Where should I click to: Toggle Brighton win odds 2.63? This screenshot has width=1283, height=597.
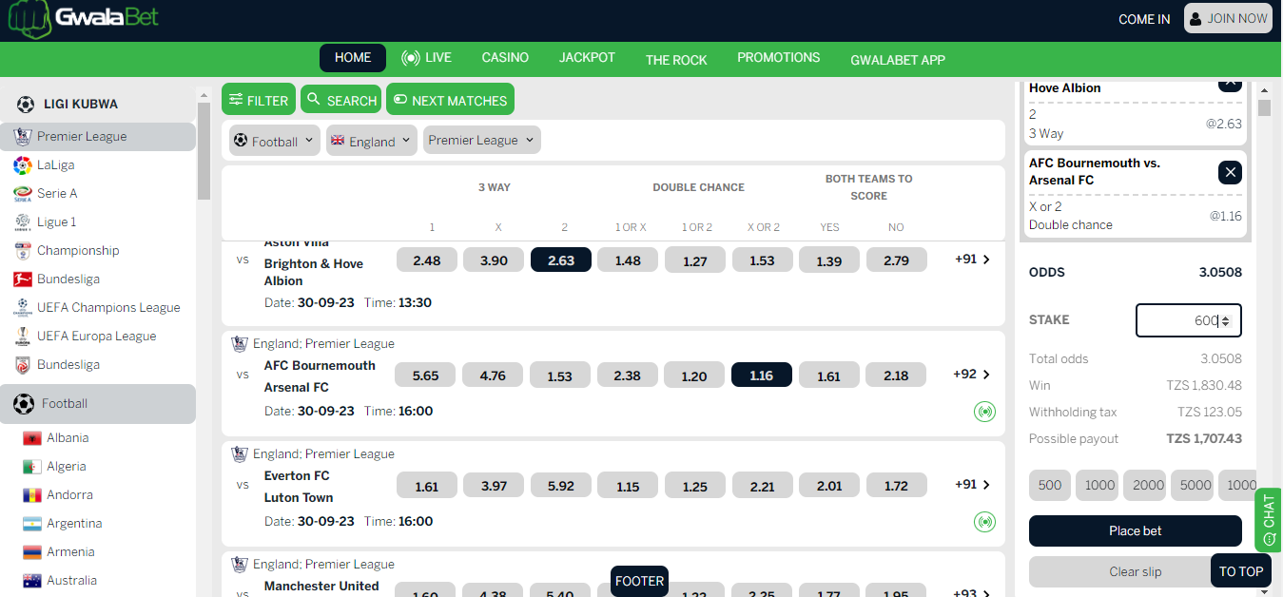click(561, 260)
